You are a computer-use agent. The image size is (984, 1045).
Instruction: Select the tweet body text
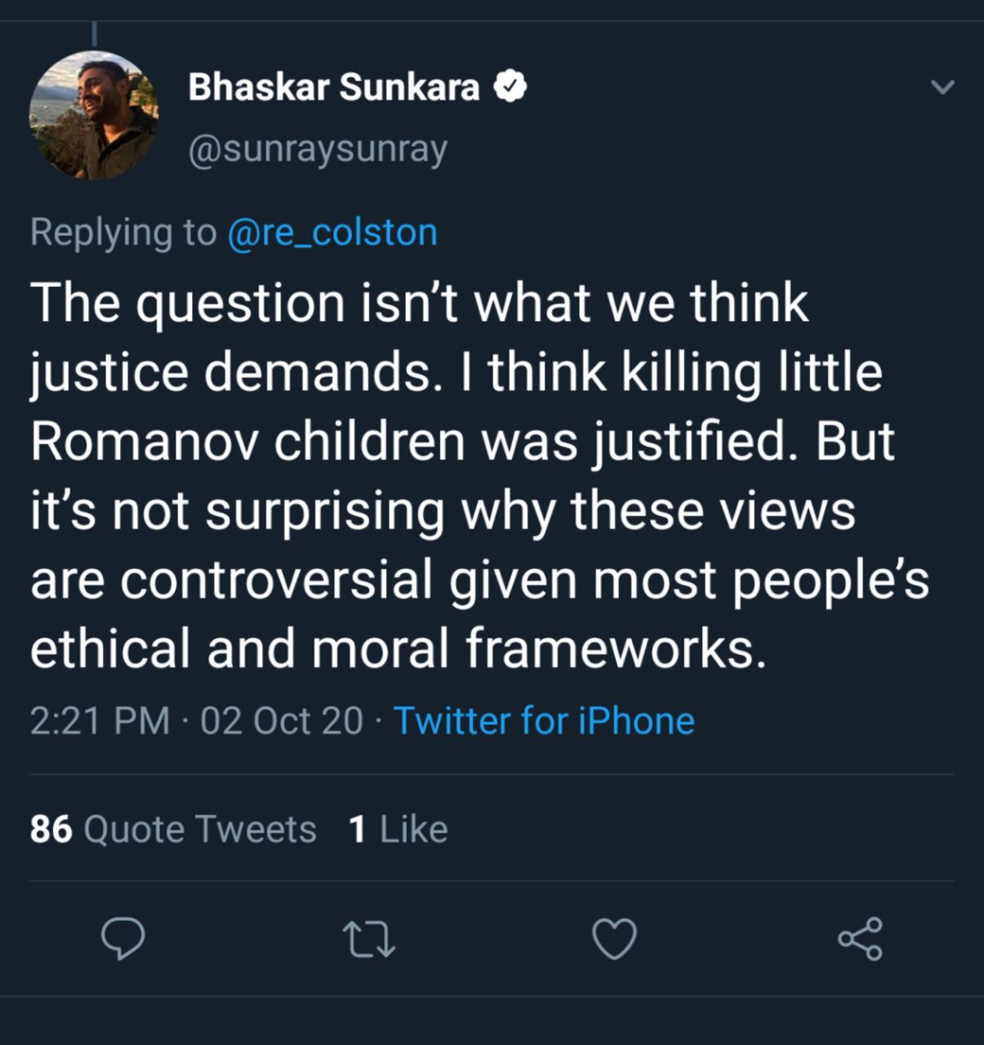(480, 475)
